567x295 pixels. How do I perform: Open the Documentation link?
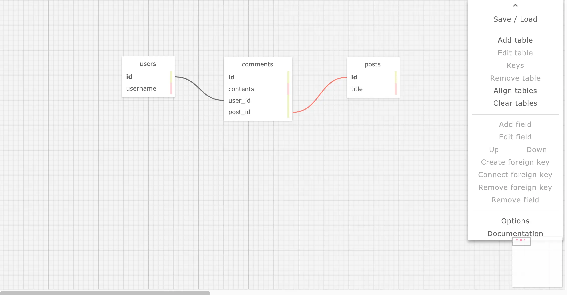(x=515, y=234)
